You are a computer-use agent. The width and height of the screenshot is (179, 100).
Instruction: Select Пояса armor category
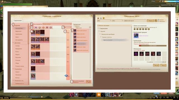(x=17, y=52)
